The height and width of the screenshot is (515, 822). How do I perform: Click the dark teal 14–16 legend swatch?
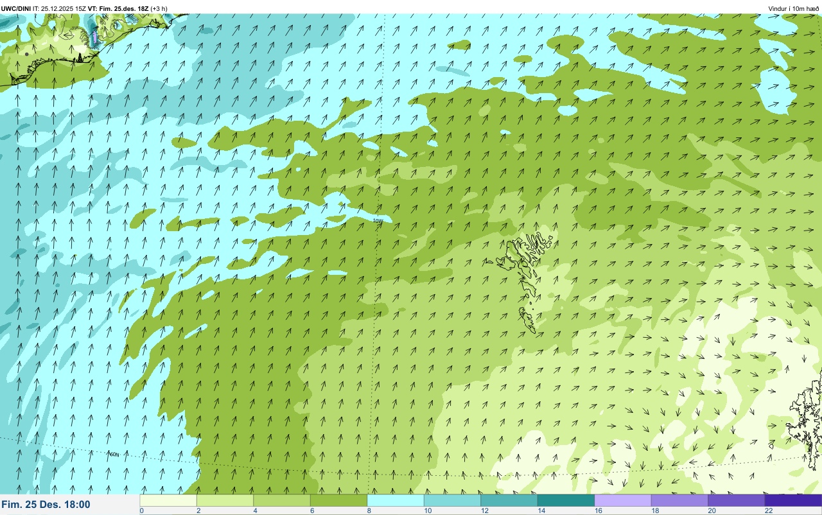pyautogui.click(x=566, y=500)
